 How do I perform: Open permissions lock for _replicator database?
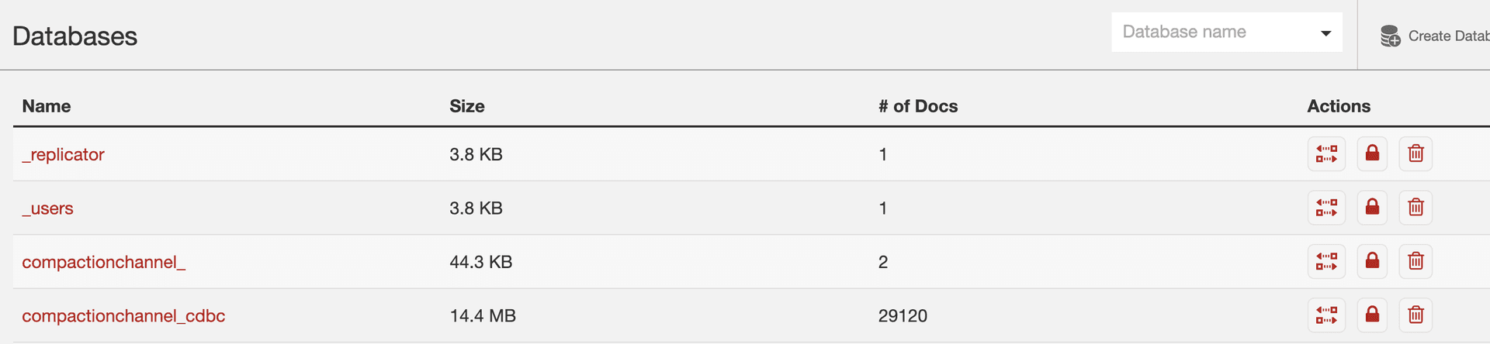1372,153
